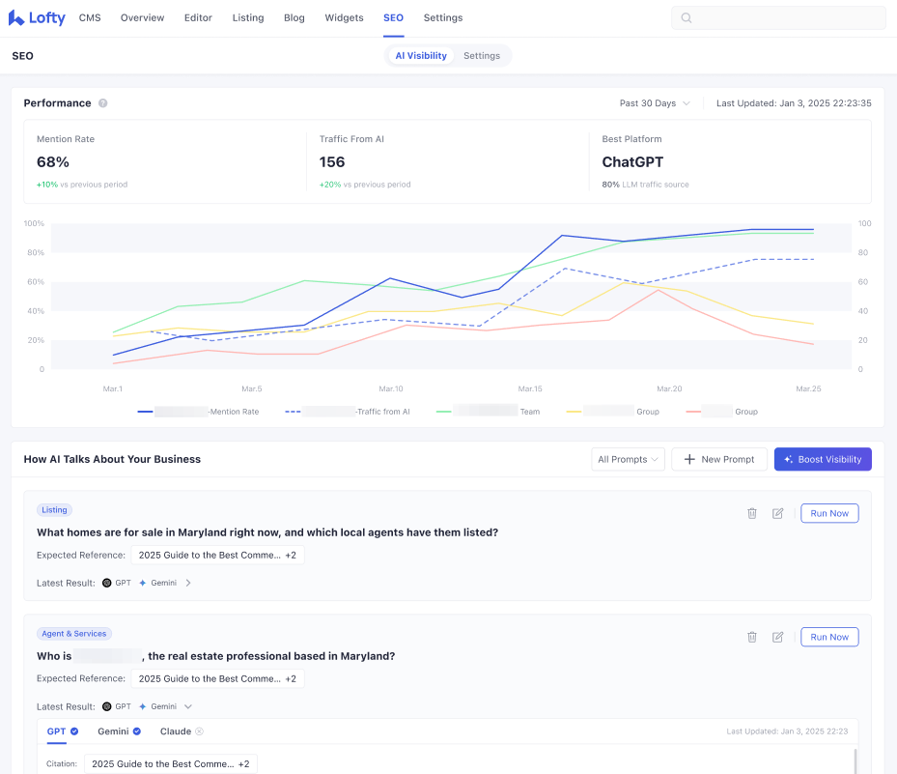The height and width of the screenshot is (774, 897).
Task: Open the Past 30 Days dropdown
Action: tap(655, 103)
